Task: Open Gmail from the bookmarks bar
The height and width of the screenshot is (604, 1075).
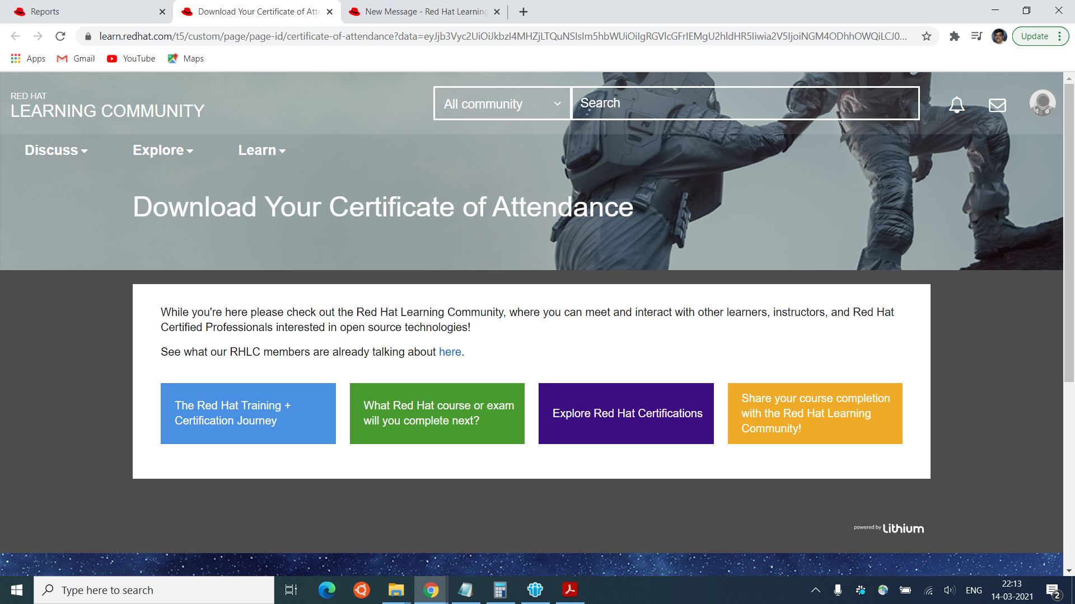Action: [75, 58]
